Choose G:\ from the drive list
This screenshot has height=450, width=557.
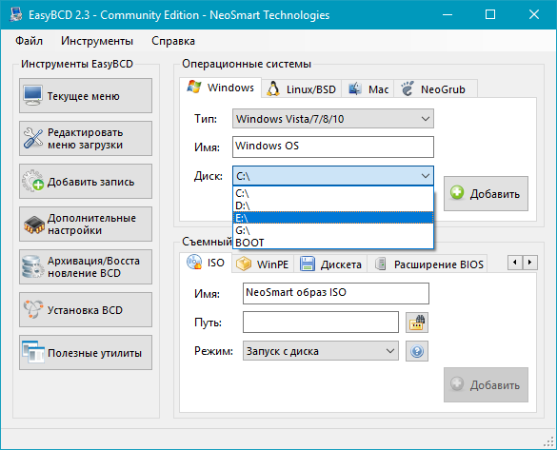(x=333, y=230)
